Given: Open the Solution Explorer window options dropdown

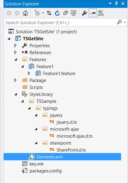Looking at the screenshot, I should [110, 4].
